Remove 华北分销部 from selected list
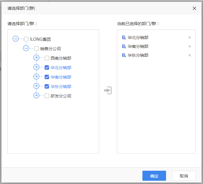 coord(189,38)
